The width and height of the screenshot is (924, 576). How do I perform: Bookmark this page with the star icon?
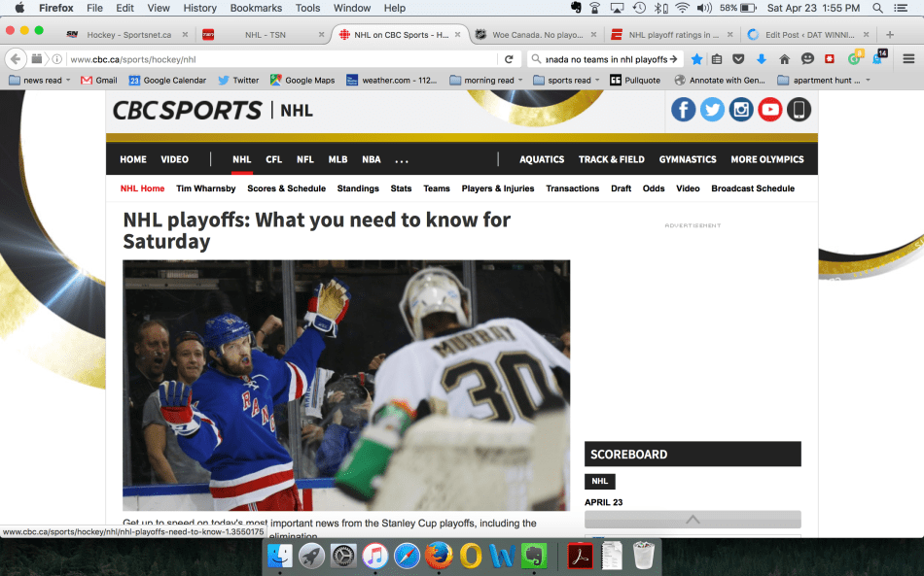(697, 58)
